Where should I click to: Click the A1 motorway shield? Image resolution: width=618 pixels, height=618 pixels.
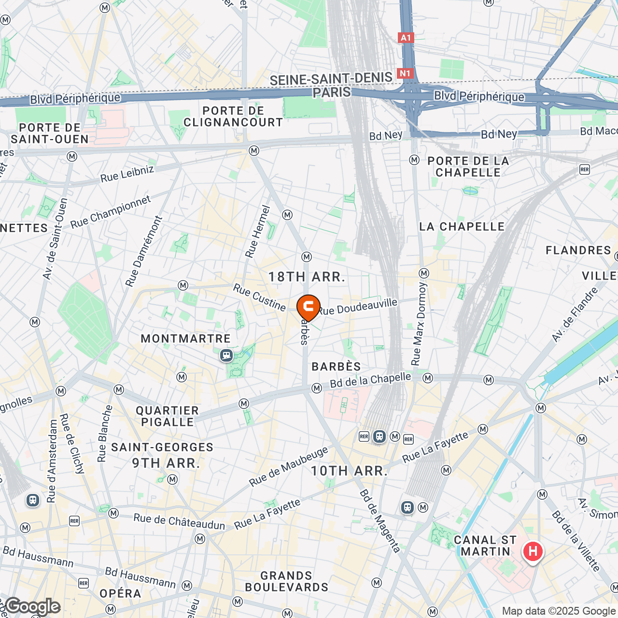[406, 38]
